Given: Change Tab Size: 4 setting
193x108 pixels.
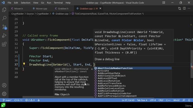Looking at the screenshot, I should (x=142, y=100).
